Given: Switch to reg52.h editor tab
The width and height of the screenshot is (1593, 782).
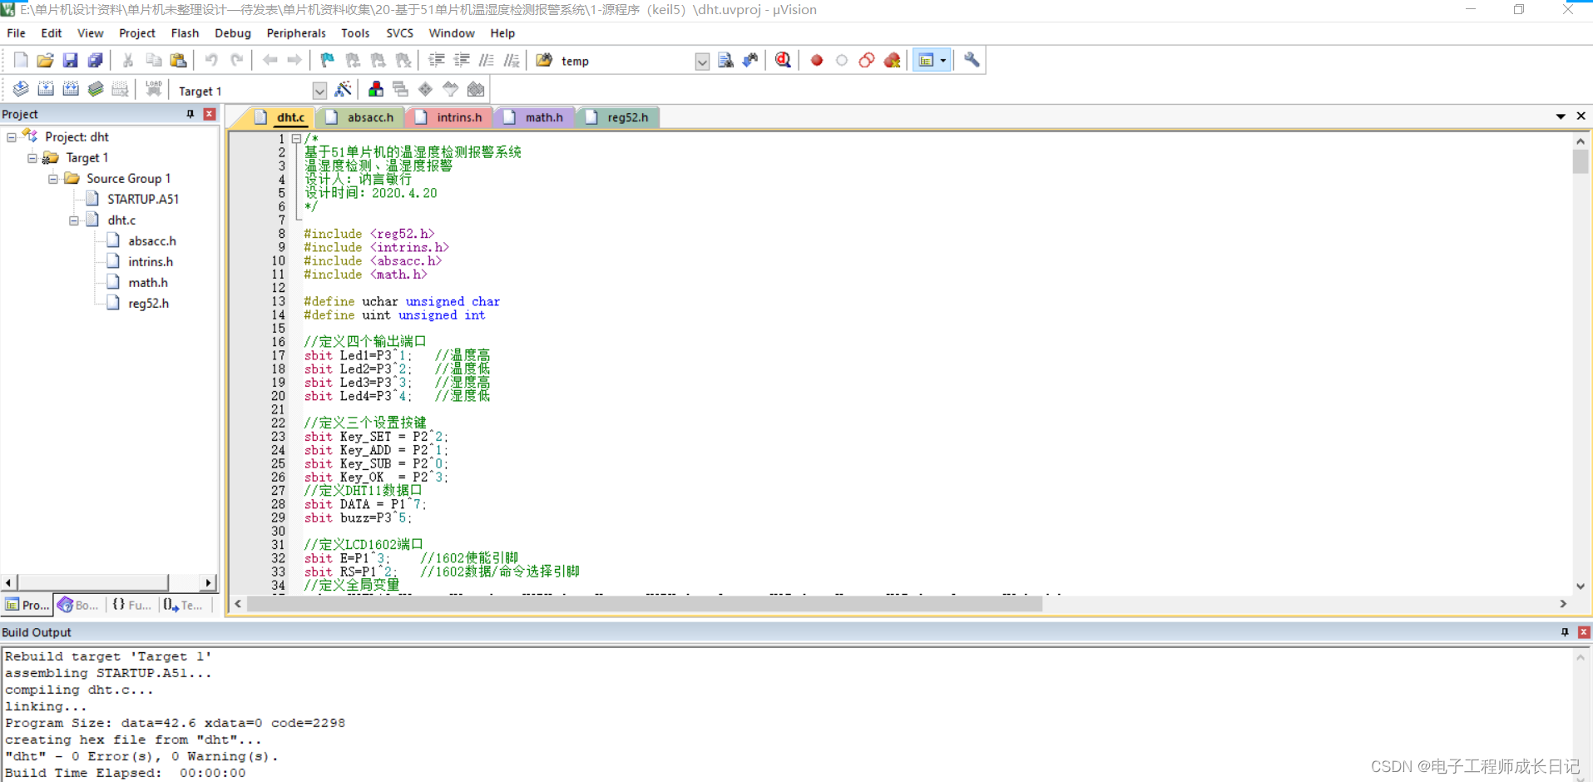Looking at the screenshot, I should click(618, 117).
